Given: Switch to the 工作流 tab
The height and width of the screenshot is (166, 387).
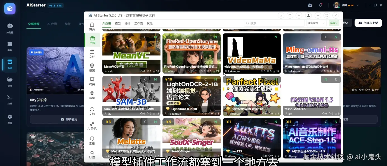Looking at the screenshot, I should pos(138,23).
